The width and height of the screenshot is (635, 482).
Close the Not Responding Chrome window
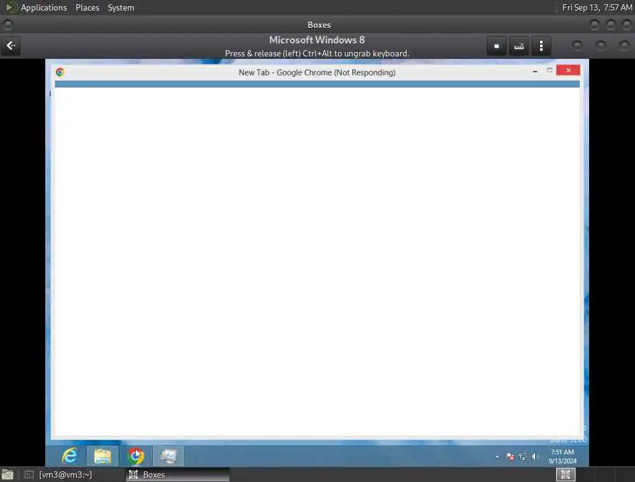(568, 71)
